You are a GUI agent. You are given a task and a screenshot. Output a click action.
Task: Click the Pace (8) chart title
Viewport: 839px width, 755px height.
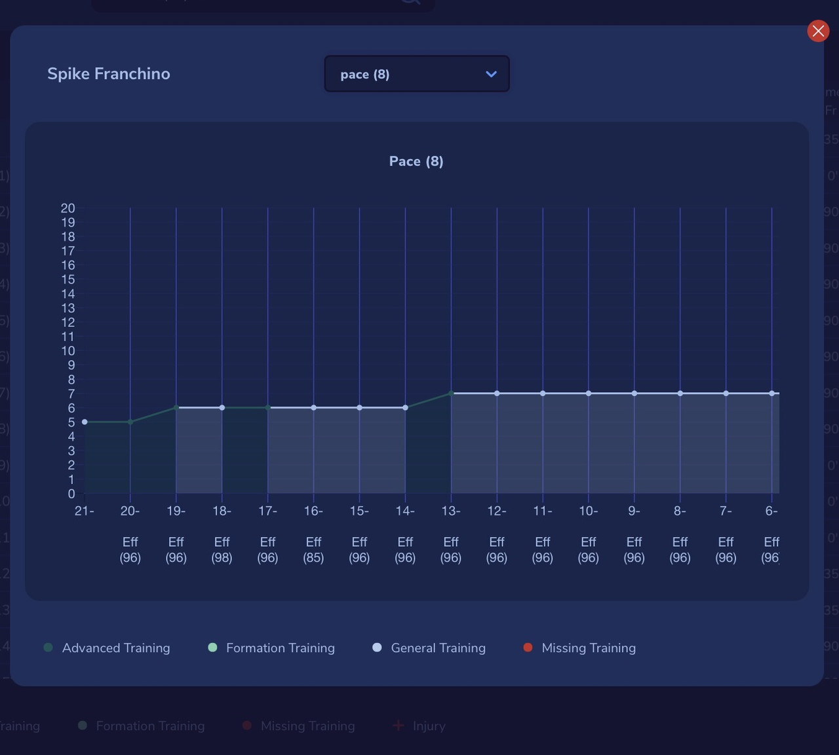pos(416,161)
